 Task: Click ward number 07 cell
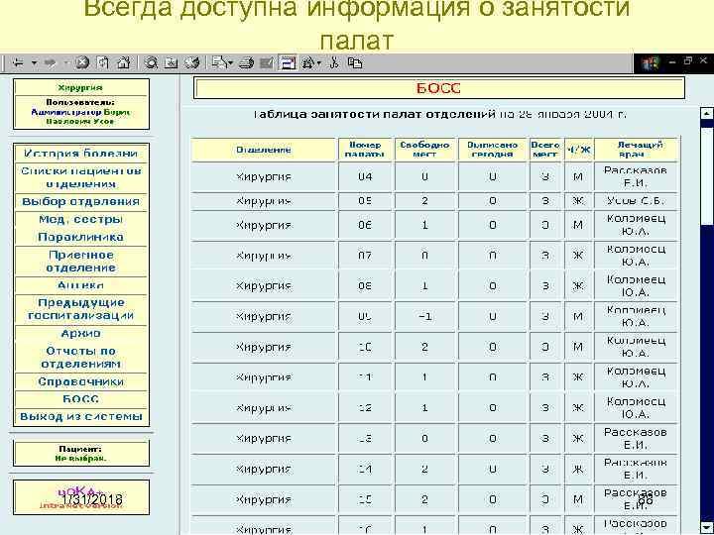click(365, 256)
